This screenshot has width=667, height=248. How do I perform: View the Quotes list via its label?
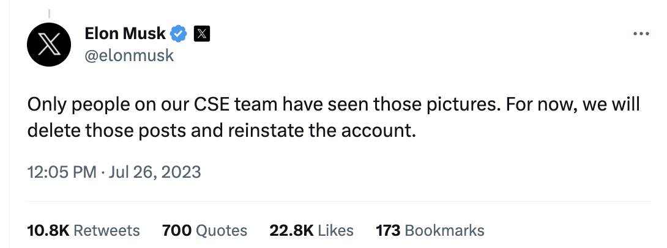tap(222, 230)
